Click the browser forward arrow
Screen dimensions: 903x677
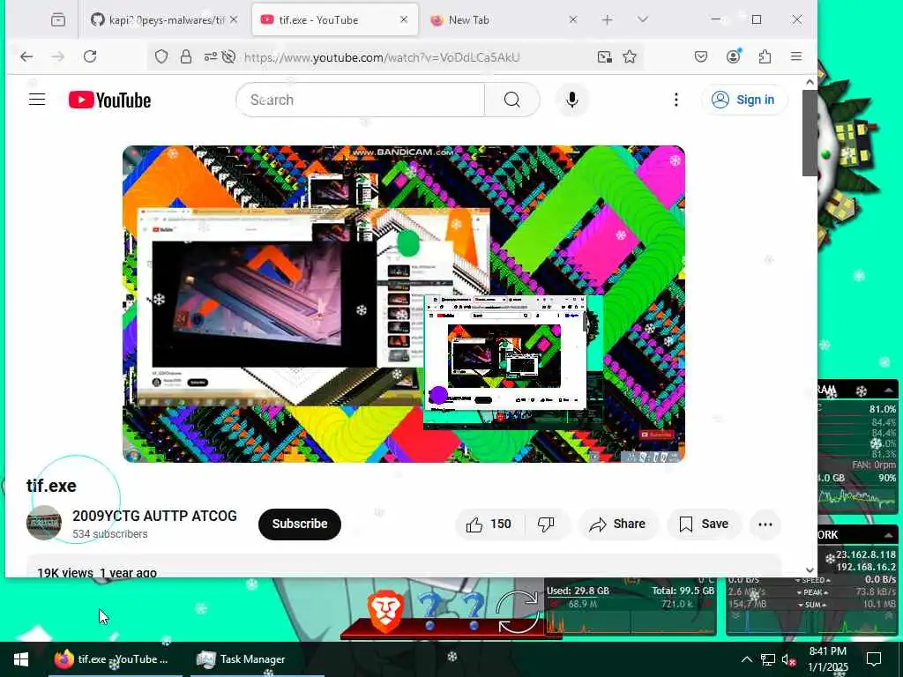coord(57,56)
